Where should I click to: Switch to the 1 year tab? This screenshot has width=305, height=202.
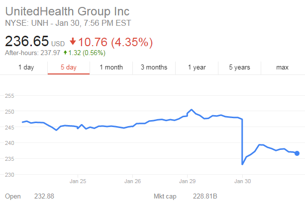[197, 67]
